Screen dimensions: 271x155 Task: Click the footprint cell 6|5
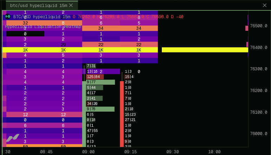pos(90,114)
